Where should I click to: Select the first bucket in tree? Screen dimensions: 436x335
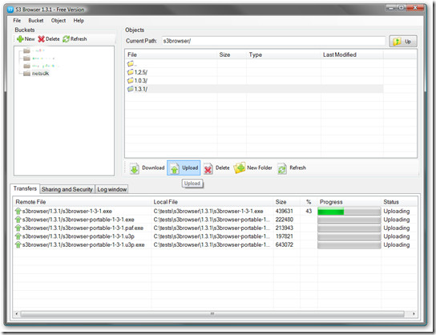point(38,50)
